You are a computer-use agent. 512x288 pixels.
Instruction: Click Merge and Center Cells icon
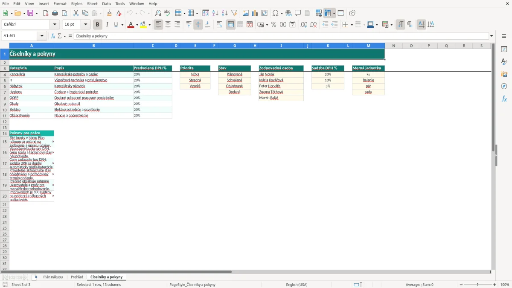[x=231, y=25]
